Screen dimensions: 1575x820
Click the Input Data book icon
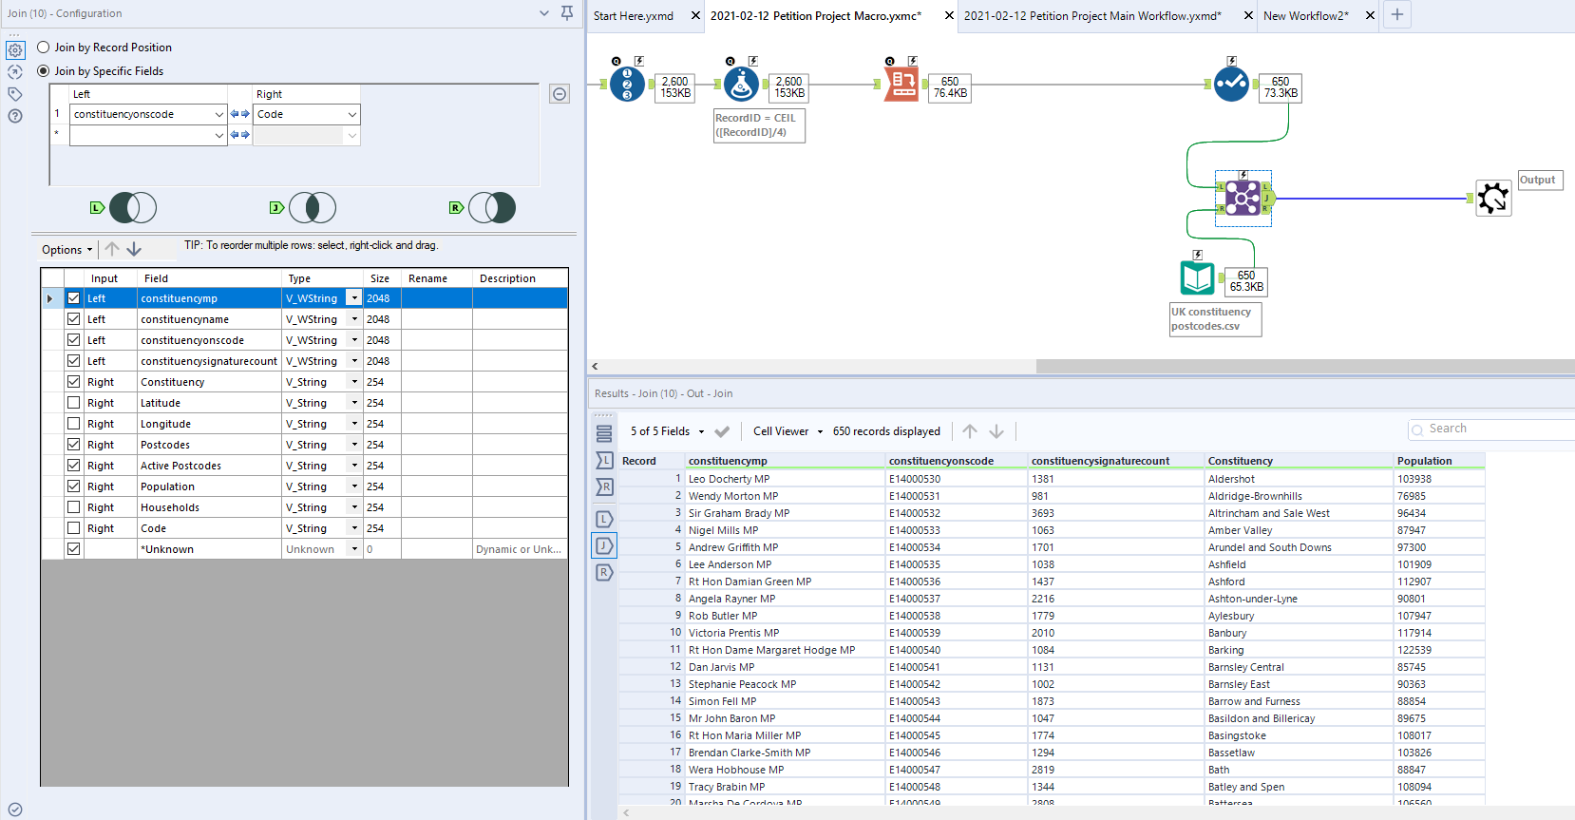click(1197, 278)
